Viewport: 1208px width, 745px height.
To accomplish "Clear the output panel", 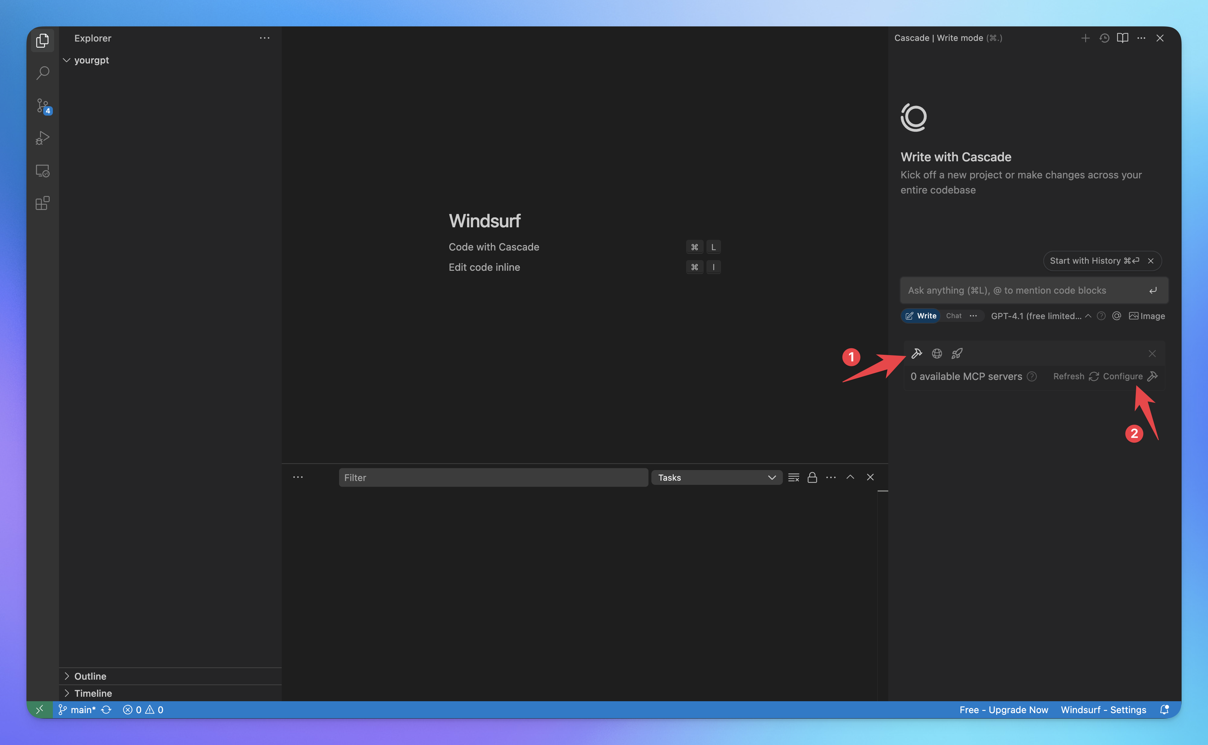I will pyautogui.click(x=794, y=477).
